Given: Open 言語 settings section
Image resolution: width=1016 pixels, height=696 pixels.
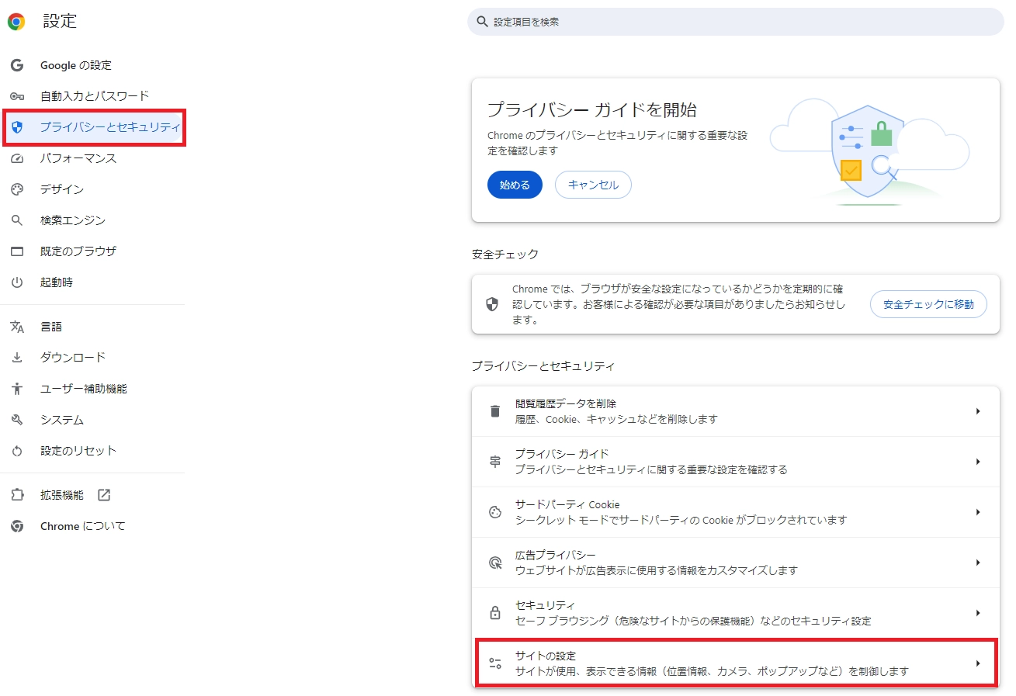Looking at the screenshot, I should pyautogui.click(x=51, y=327).
